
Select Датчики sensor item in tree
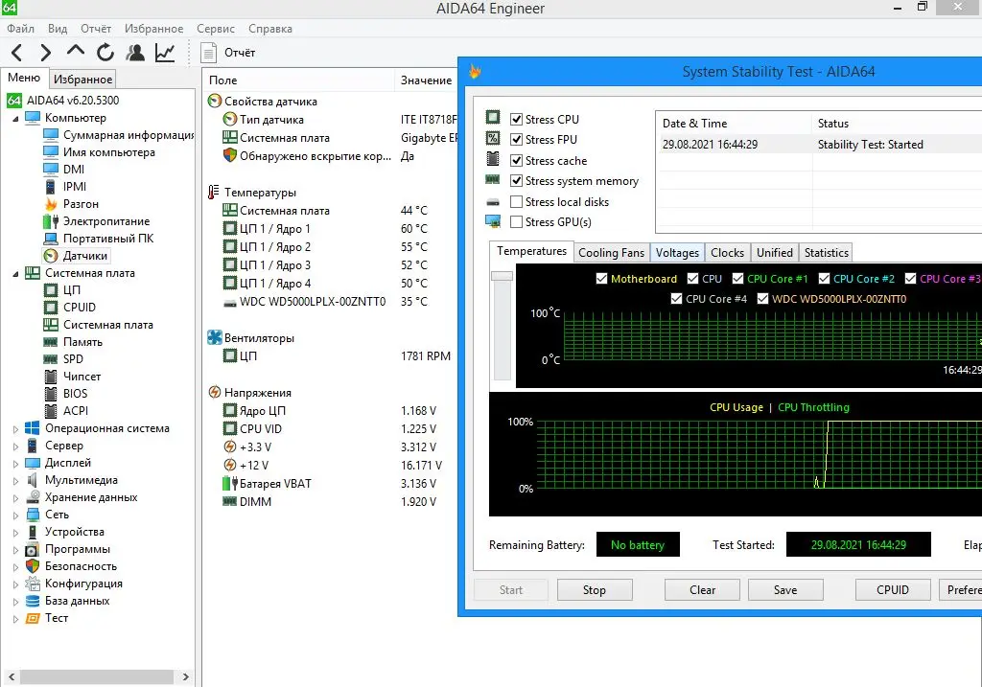[84, 256]
